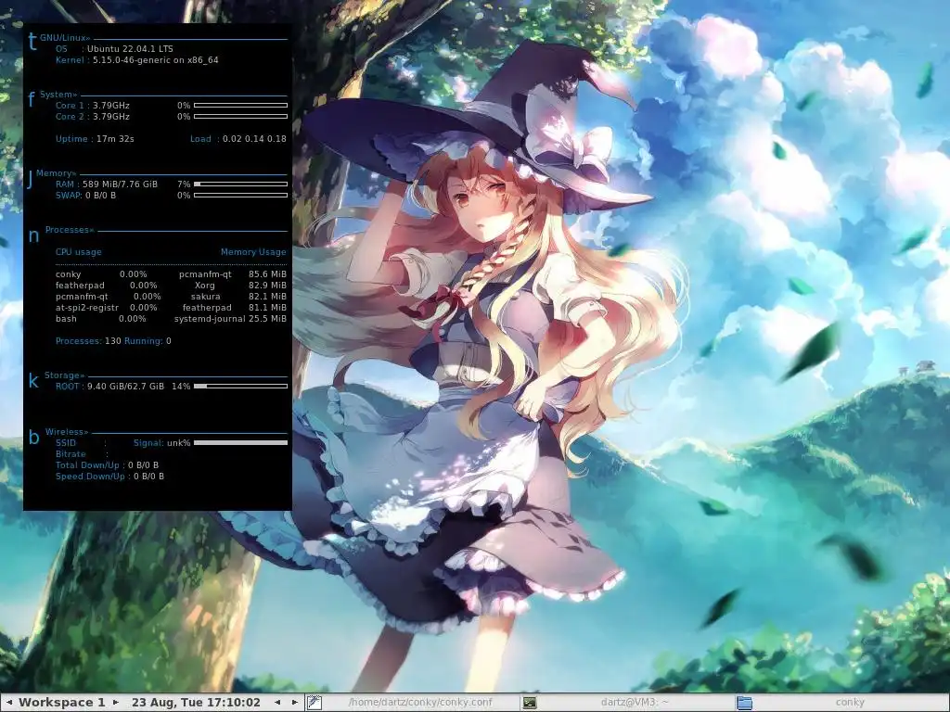Viewport: 950px width, 712px height.
Task: Click the Wireless section glyph in conky
Action: pos(33,437)
